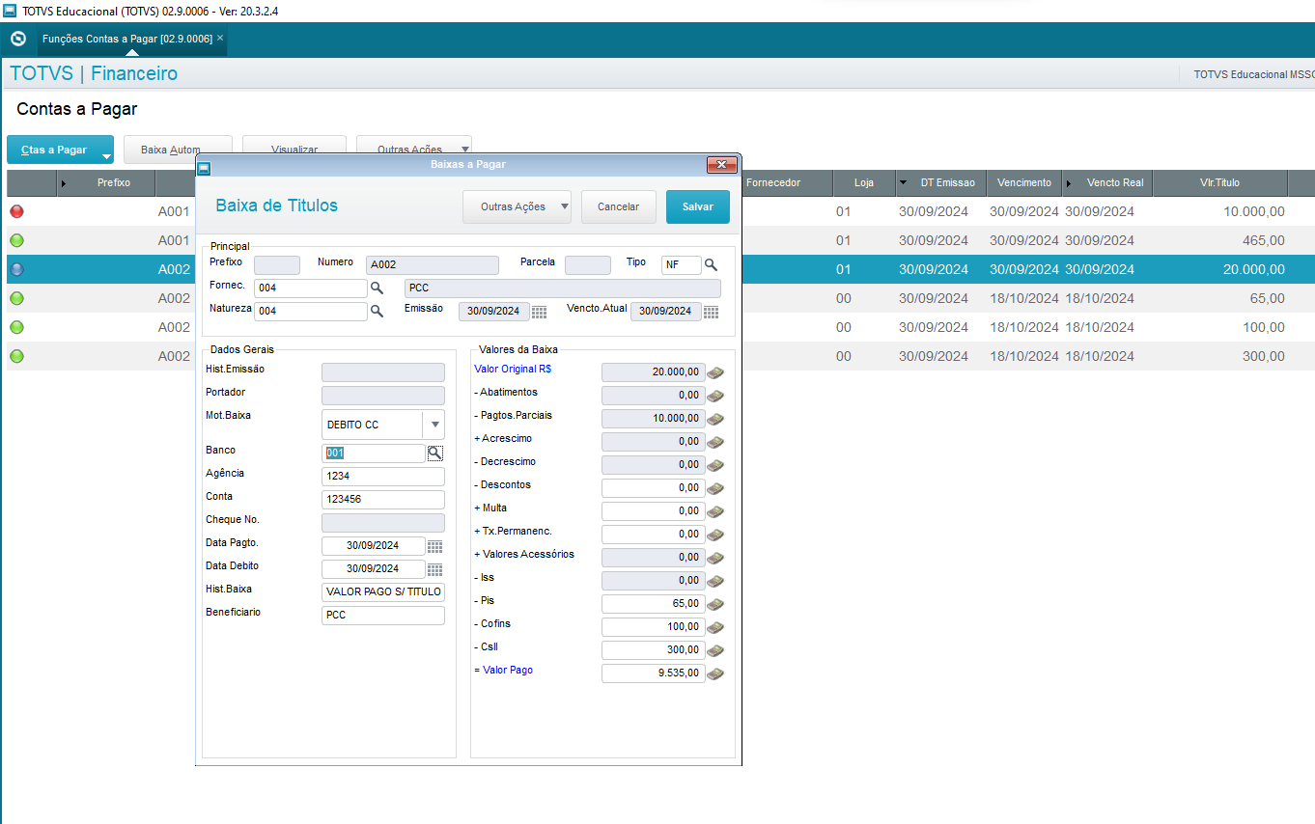Click the red status dot on the 10.000,00 row
1315x824 pixels.
tap(16, 211)
